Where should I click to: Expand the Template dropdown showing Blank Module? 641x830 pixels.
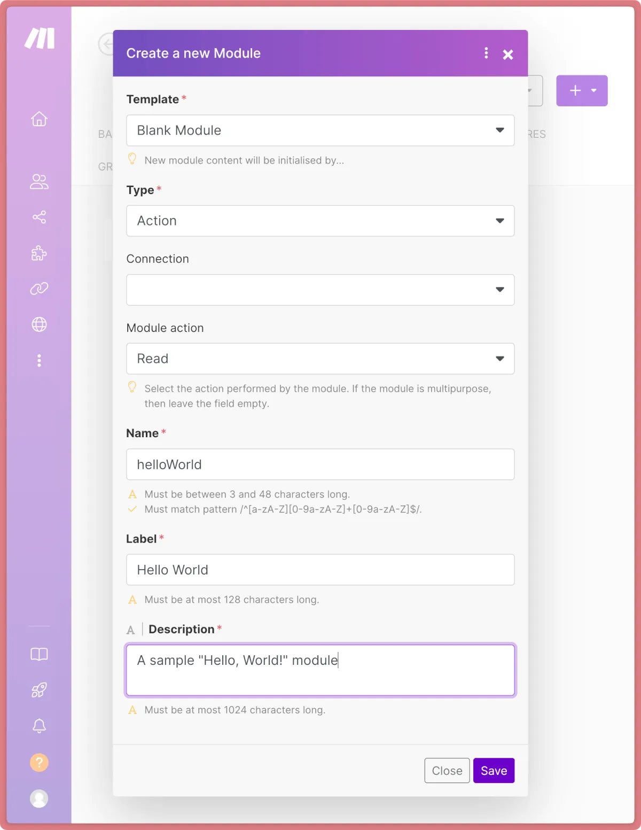click(320, 130)
